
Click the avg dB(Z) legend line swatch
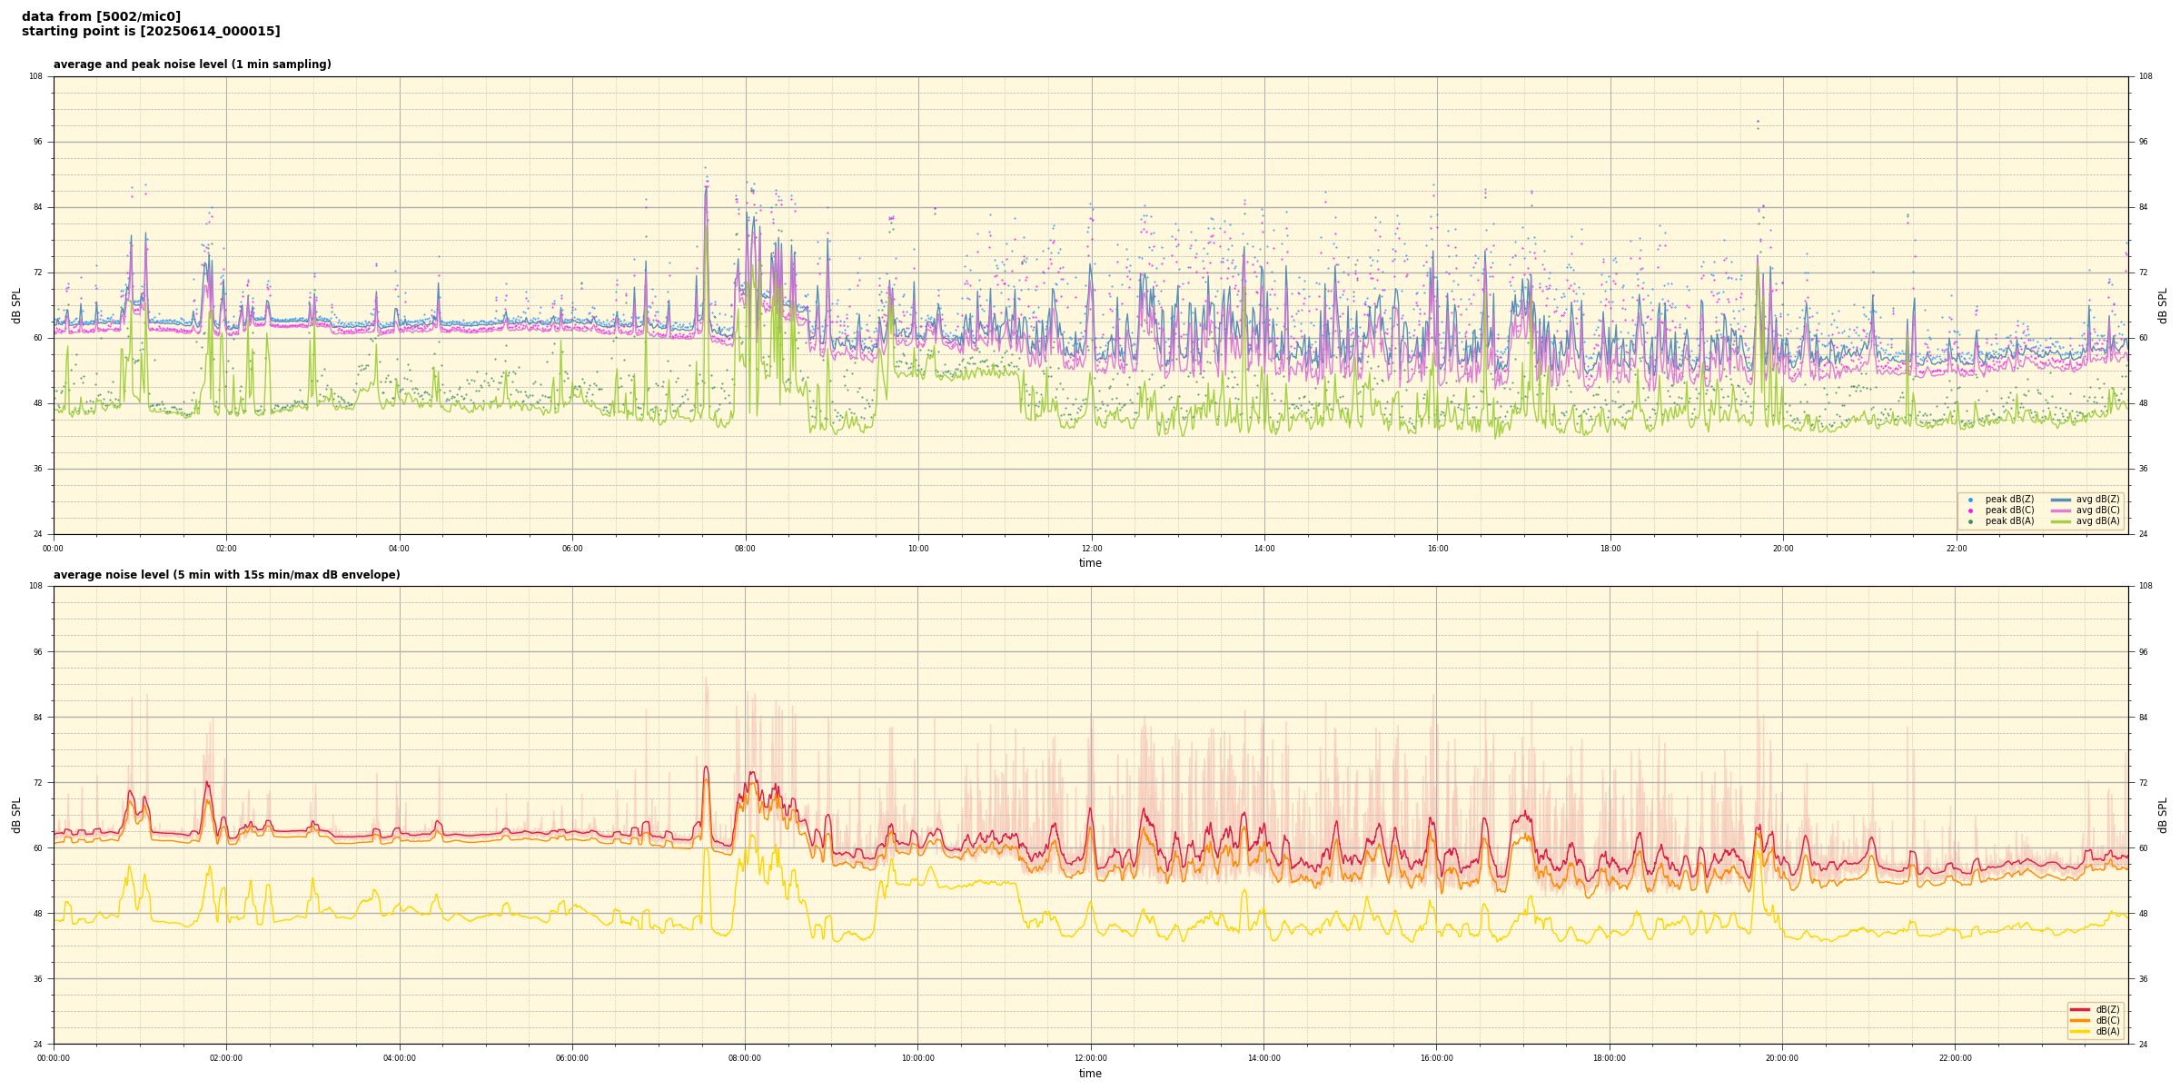(2060, 500)
